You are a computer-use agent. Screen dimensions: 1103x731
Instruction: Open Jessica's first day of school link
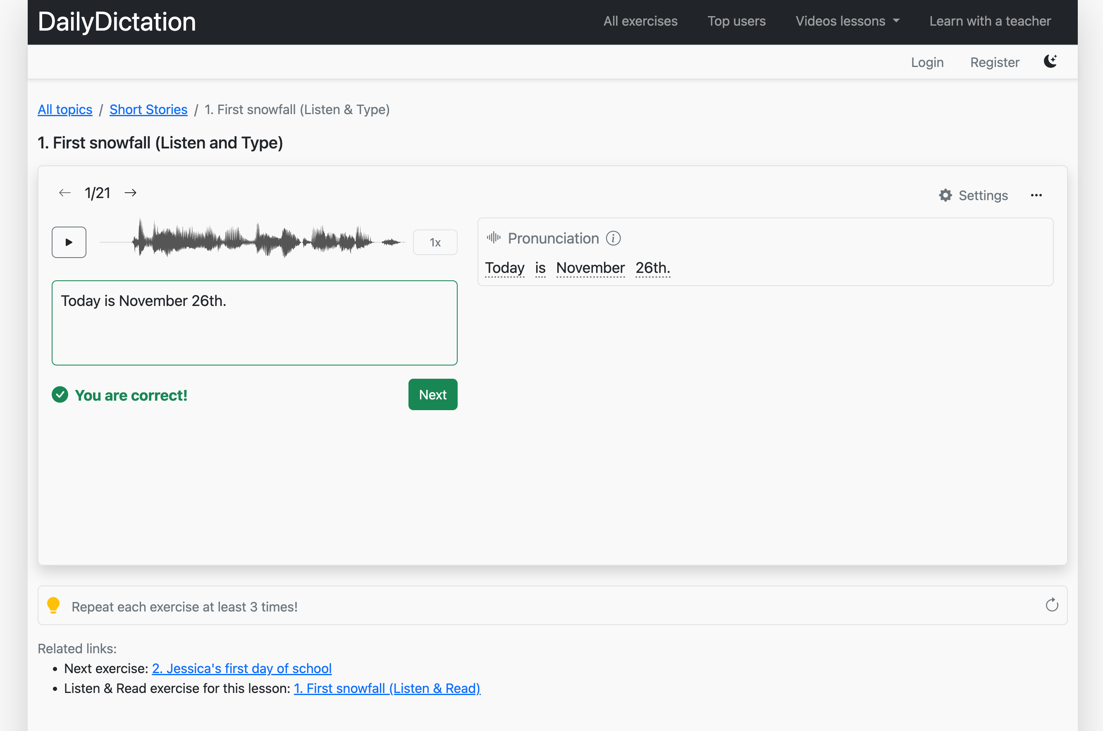coord(241,668)
